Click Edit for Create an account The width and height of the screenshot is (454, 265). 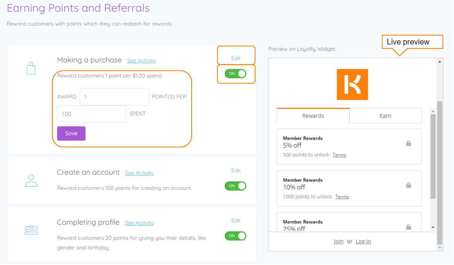pos(236,171)
